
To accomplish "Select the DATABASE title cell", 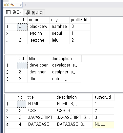I will (40, 124).
